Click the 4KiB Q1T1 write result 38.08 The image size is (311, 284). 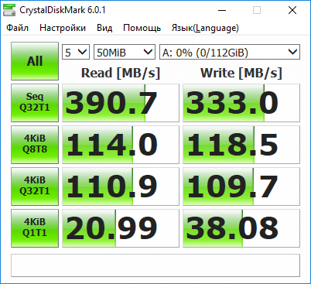pos(241,228)
